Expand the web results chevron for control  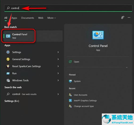[x=58, y=94]
